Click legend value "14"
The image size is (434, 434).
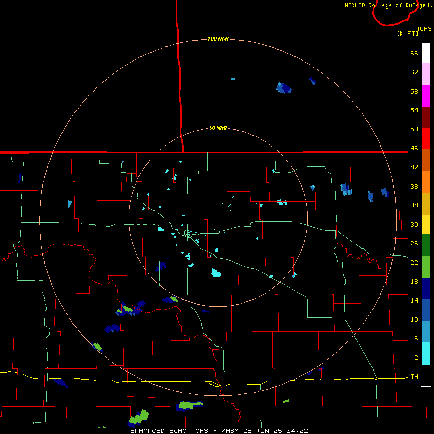click(414, 300)
